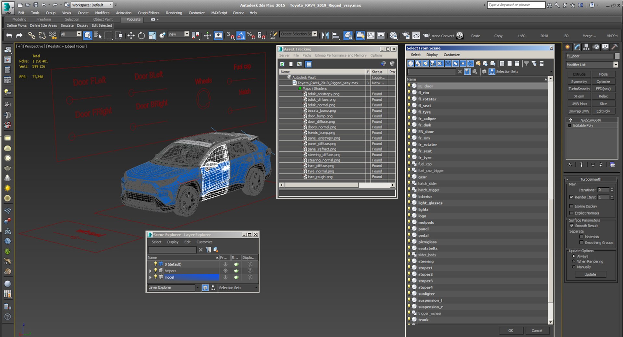
Task: Toggle visibility bulb of helpers layer
Action: click(155, 270)
